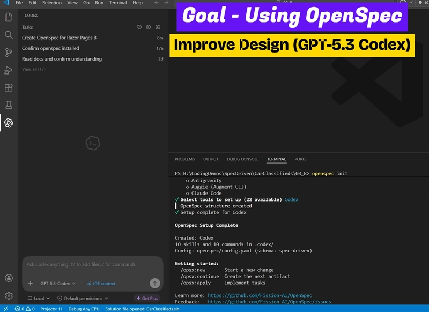Viewport: 429px width, 312px height.
Task: Expand the Default permissions dropdown
Action: [x=83, y=299]
